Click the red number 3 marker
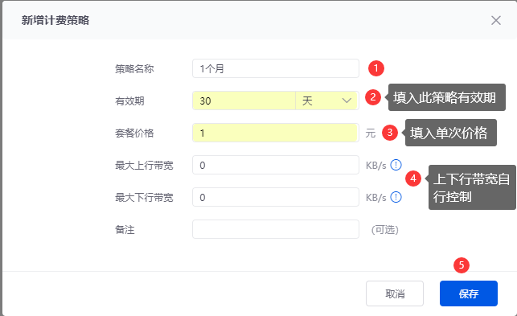517x316 pixels. (390, 133)
